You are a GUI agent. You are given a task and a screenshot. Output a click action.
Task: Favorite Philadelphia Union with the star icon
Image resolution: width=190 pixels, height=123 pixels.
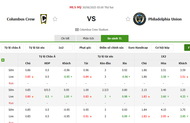(128, 19)
